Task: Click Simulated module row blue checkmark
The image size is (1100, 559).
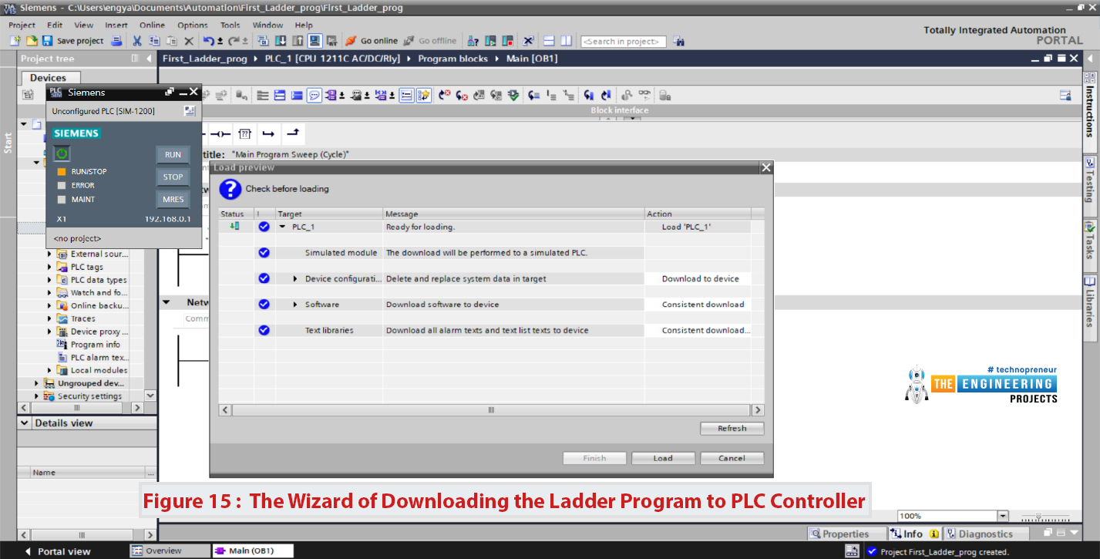Action: click(x=264, y=252)
